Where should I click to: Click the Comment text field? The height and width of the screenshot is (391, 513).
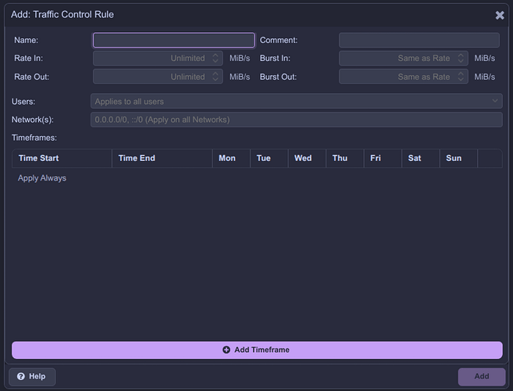(419, 40)
